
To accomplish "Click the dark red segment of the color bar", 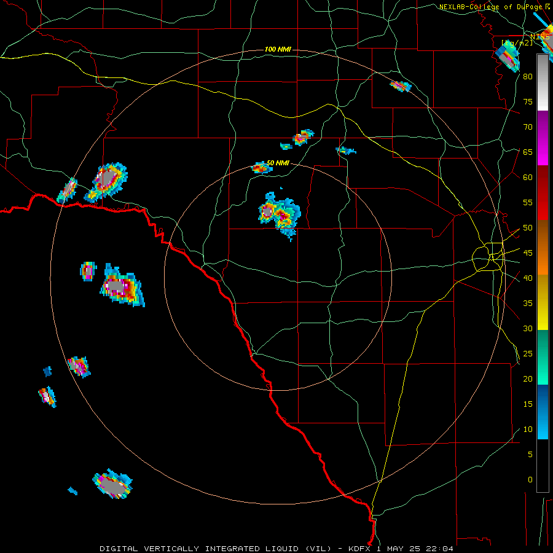I will tap(543, 192).
